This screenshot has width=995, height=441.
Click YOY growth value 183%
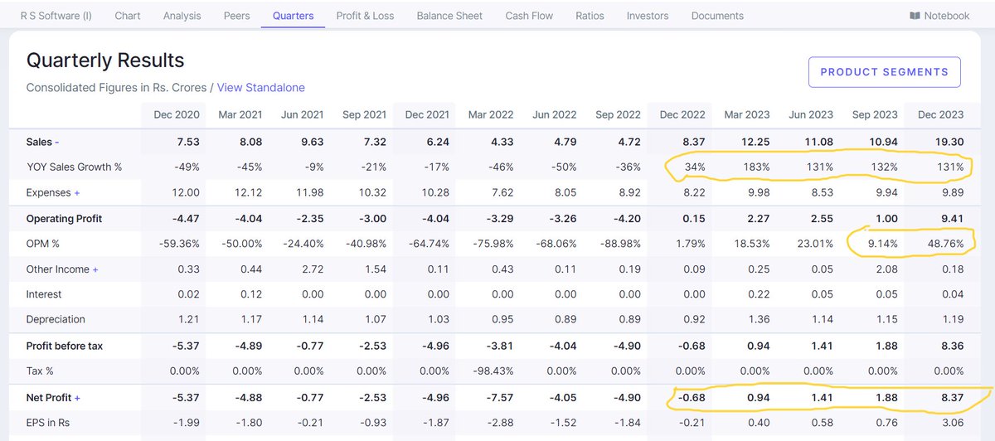coord(755,167)
